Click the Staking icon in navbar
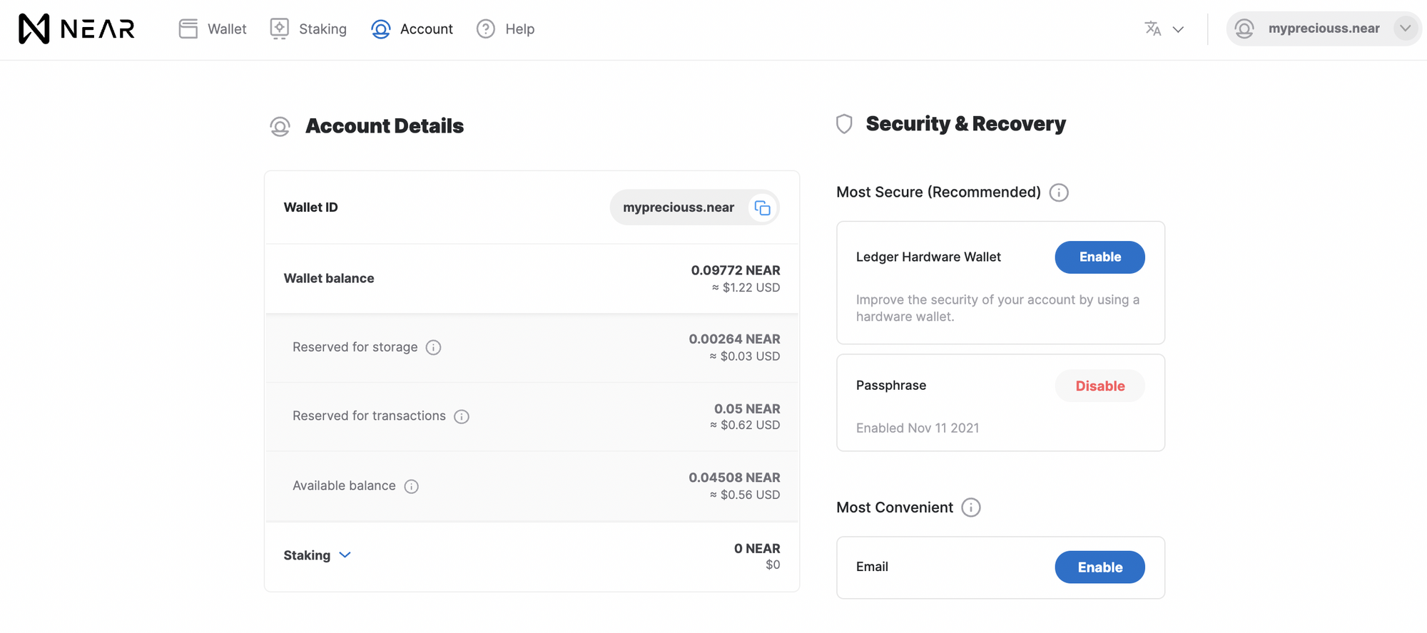The width and height of the screenshot is (1427, 633). (x=280, y=29)
